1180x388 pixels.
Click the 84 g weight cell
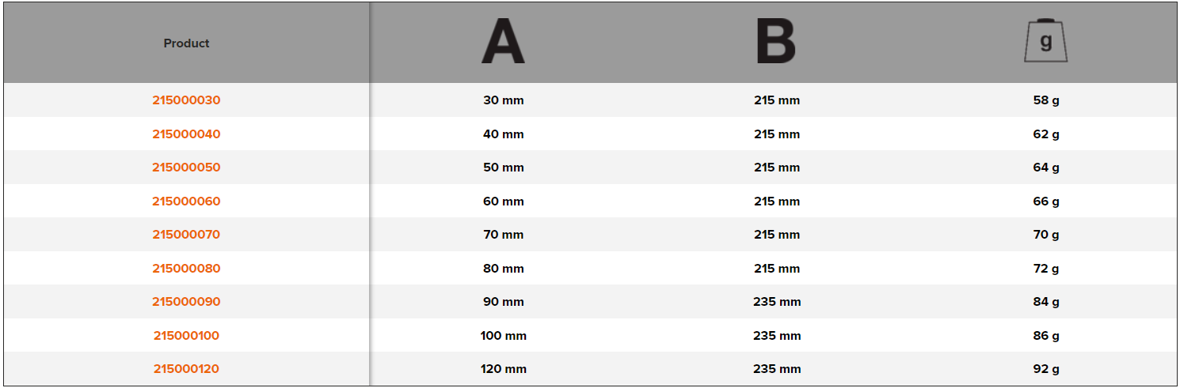1045,302
